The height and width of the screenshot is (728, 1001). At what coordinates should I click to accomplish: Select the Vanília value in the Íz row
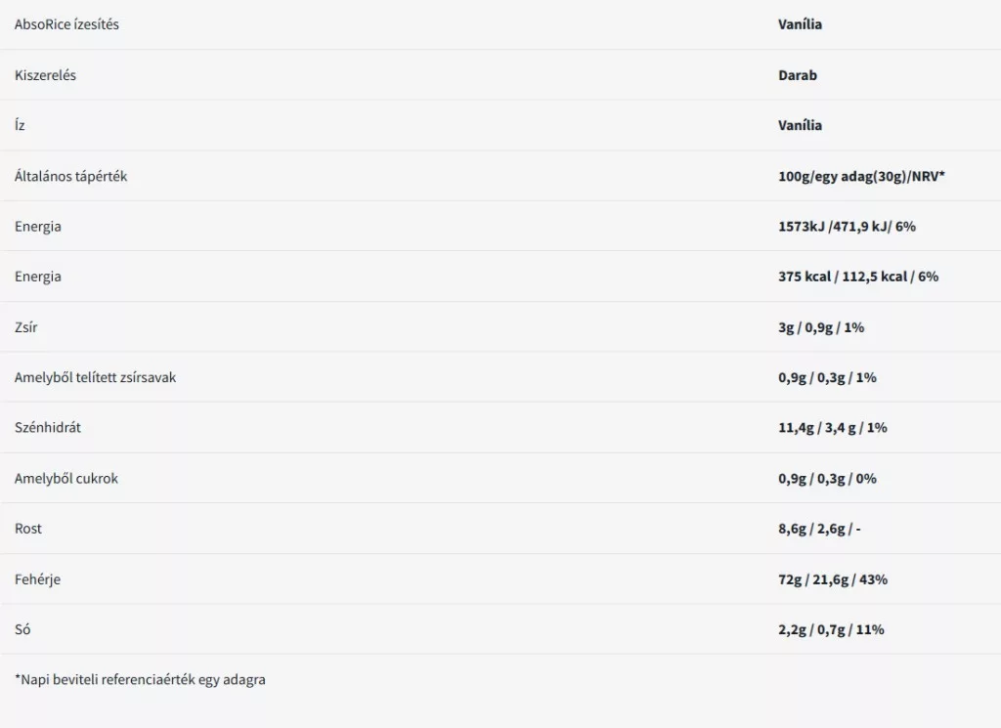[x=800, y=125]
